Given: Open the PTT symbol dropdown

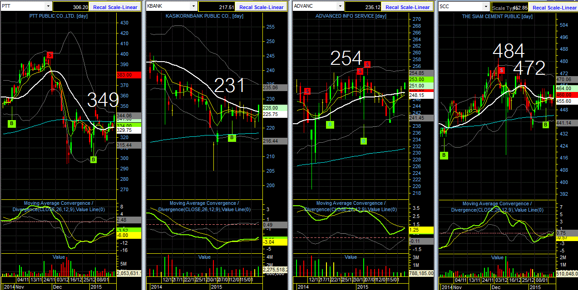Looking at the screenshot, I should point(48,7).
